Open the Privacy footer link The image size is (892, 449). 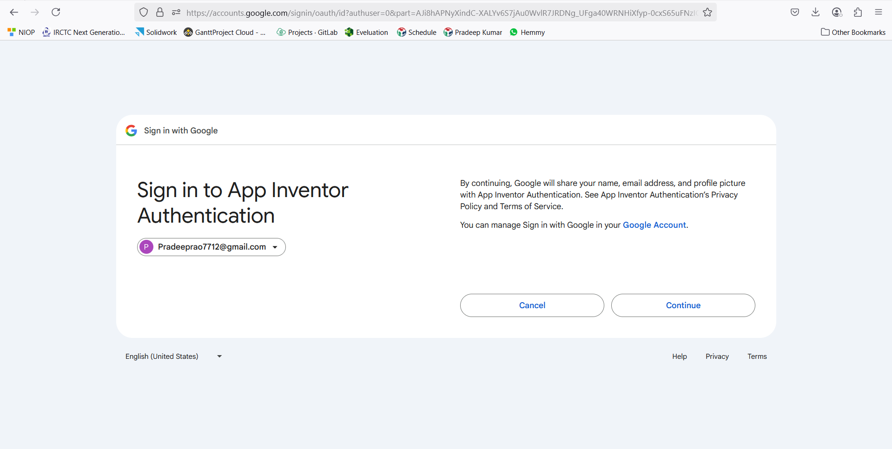pyautogui.click(x=717, y=357)
